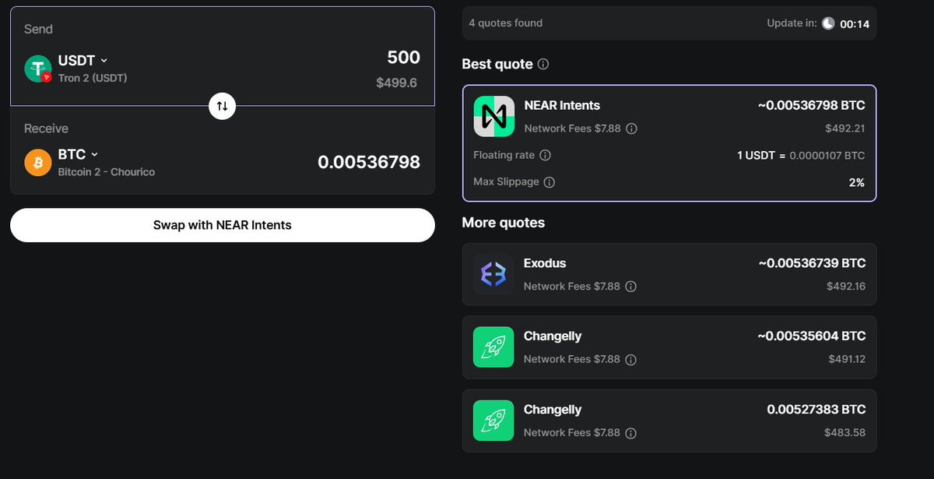
Task: Click the Bitcoin 2 - Chourico wallet label
Action: [107, 171]
